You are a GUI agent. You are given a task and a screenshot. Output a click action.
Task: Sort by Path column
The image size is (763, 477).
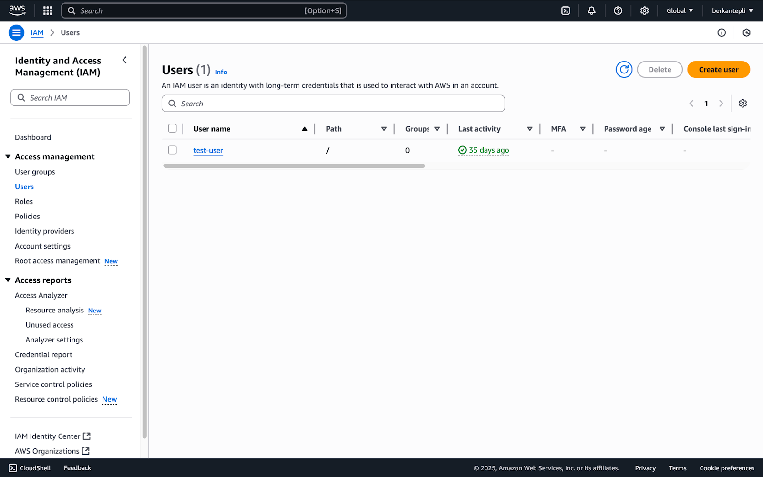[384, 129]
